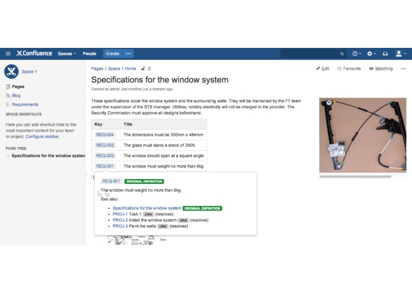
Task: Click the Create button
Action: point(113,54)
